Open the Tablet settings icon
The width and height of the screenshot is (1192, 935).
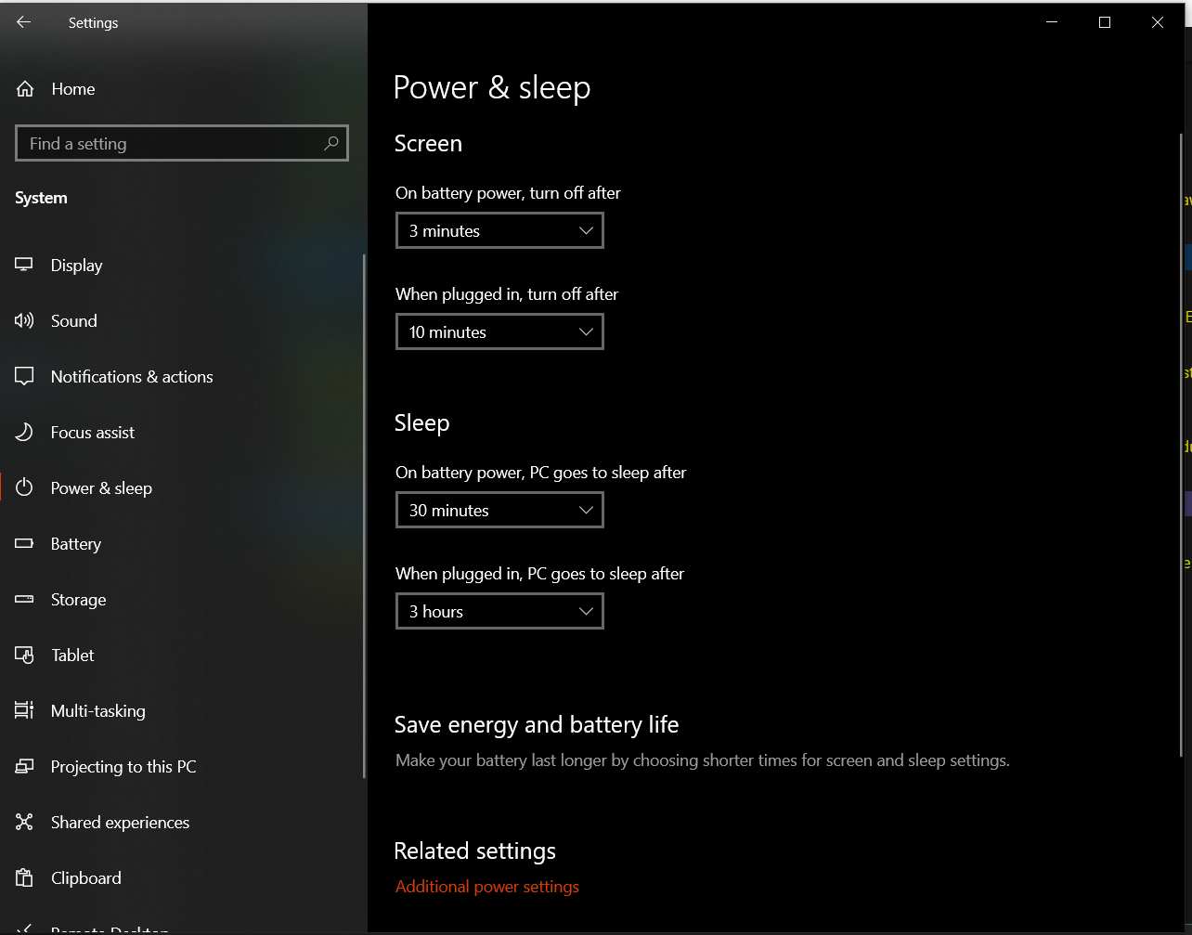22,655
